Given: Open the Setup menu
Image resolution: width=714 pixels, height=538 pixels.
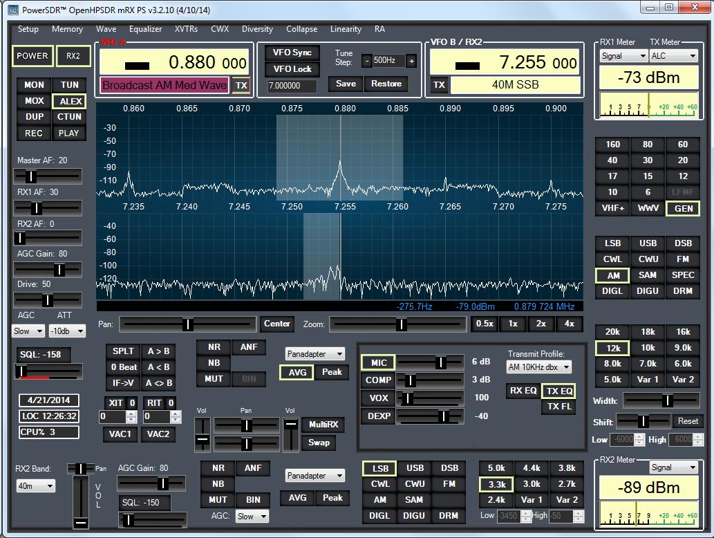Looking at the screenshot, I should (x=28, y=29).
